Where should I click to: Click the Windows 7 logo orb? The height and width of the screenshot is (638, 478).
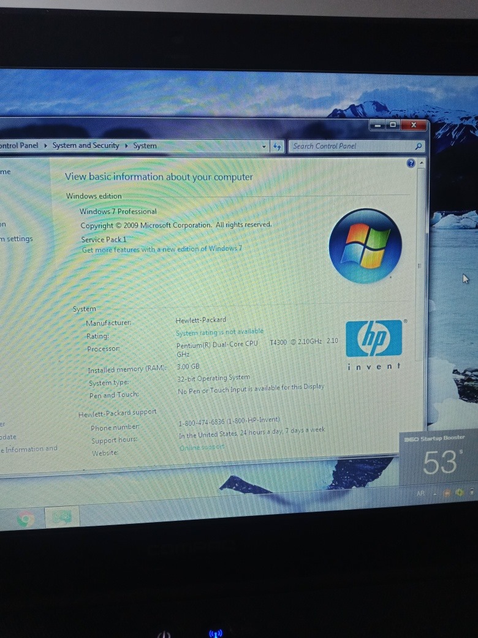click(x=365, y=246)
